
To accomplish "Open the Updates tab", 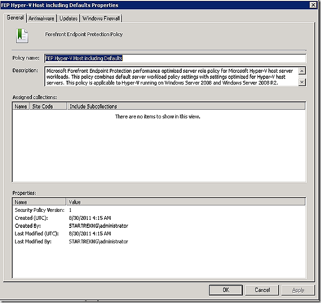I will (68, 18).
